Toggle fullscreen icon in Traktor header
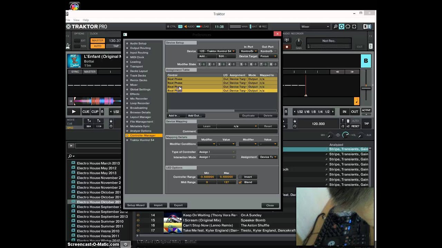The height and width of the screenshot is (248, 442). click(x=354, y=27)
